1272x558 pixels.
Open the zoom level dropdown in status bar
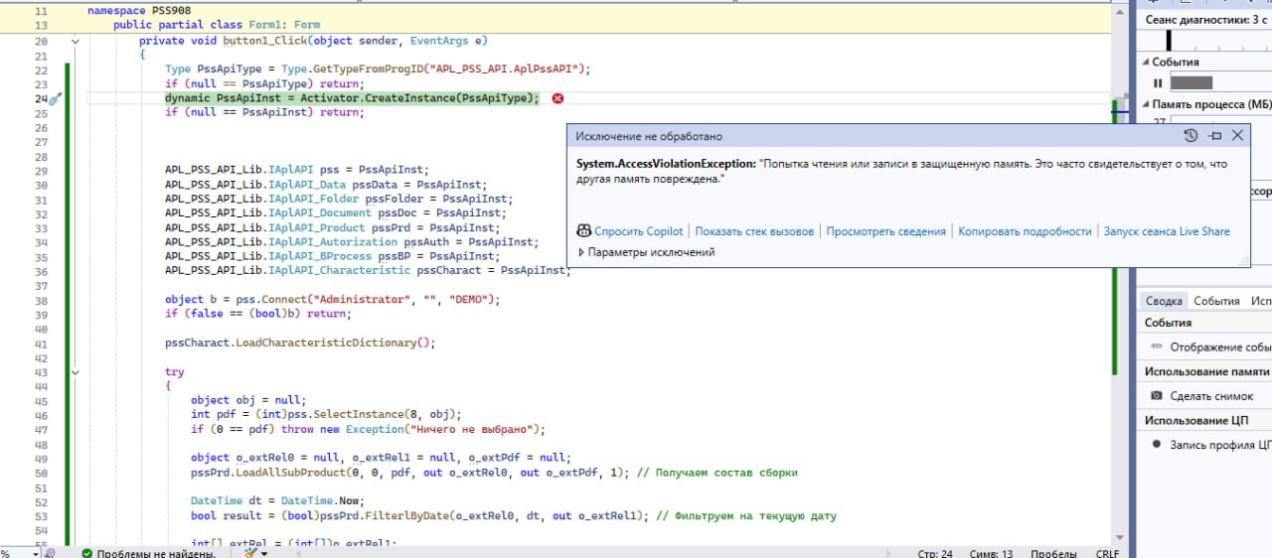(37, 553)
